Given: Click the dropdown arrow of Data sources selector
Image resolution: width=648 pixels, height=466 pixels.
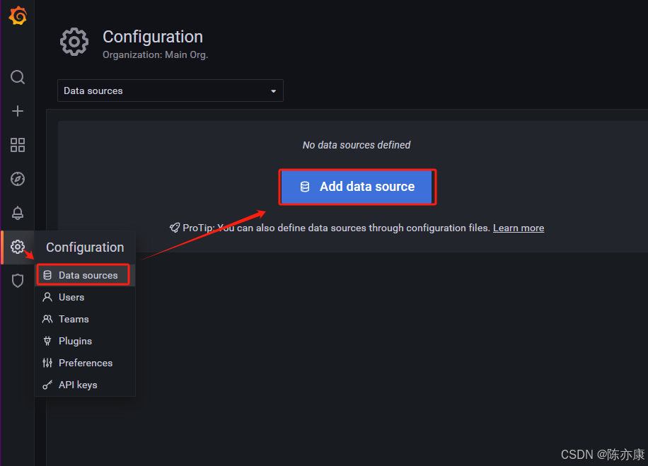Looking at the screenshot, I should [273, 91].
